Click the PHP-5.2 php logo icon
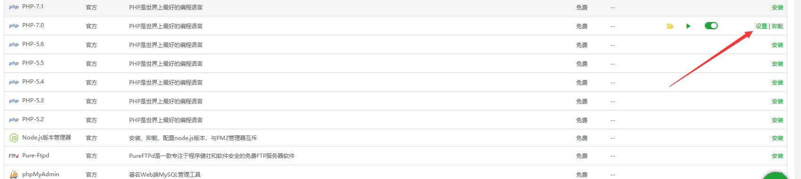The image size is (801, 179). click(14, 120)
